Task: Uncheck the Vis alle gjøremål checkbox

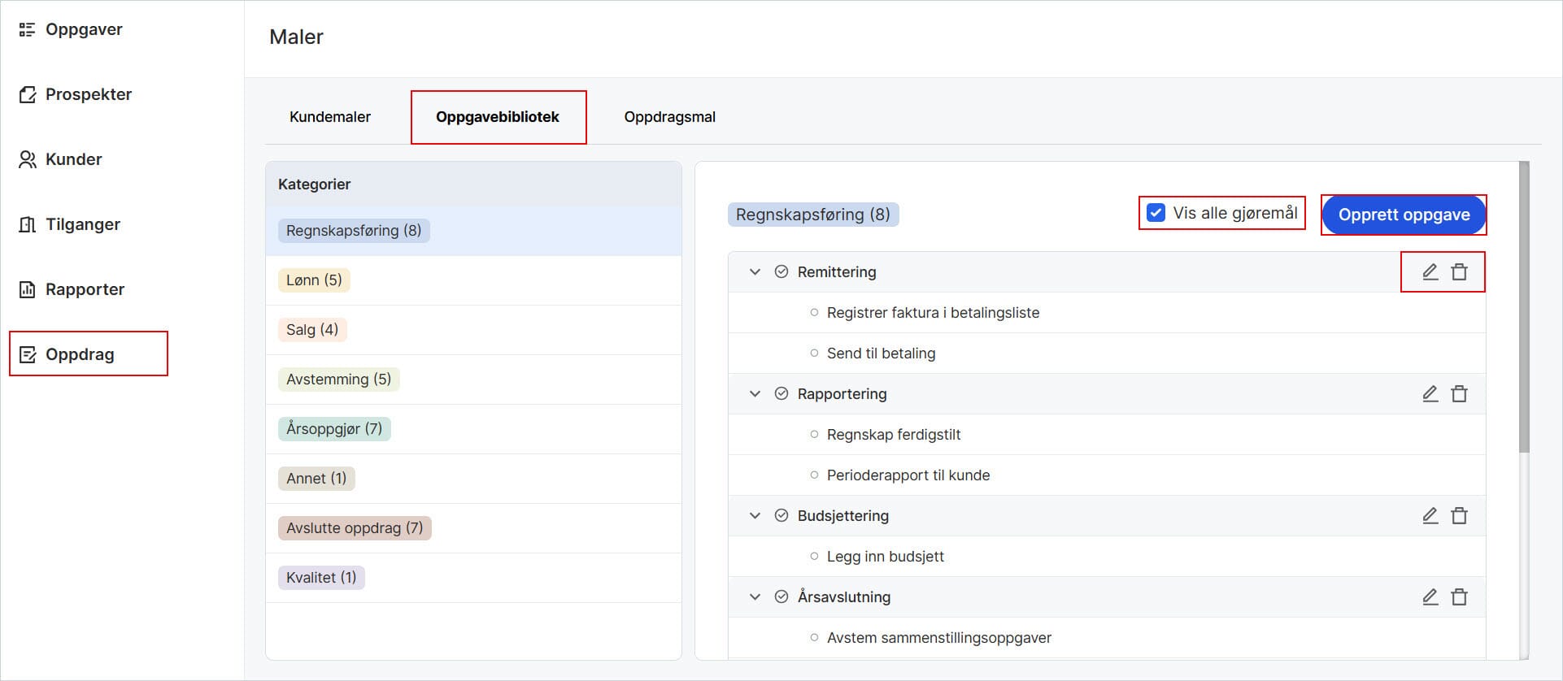Action: (1155, 213)
